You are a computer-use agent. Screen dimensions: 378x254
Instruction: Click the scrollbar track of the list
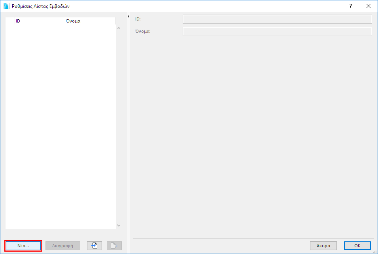coord(119,126)
